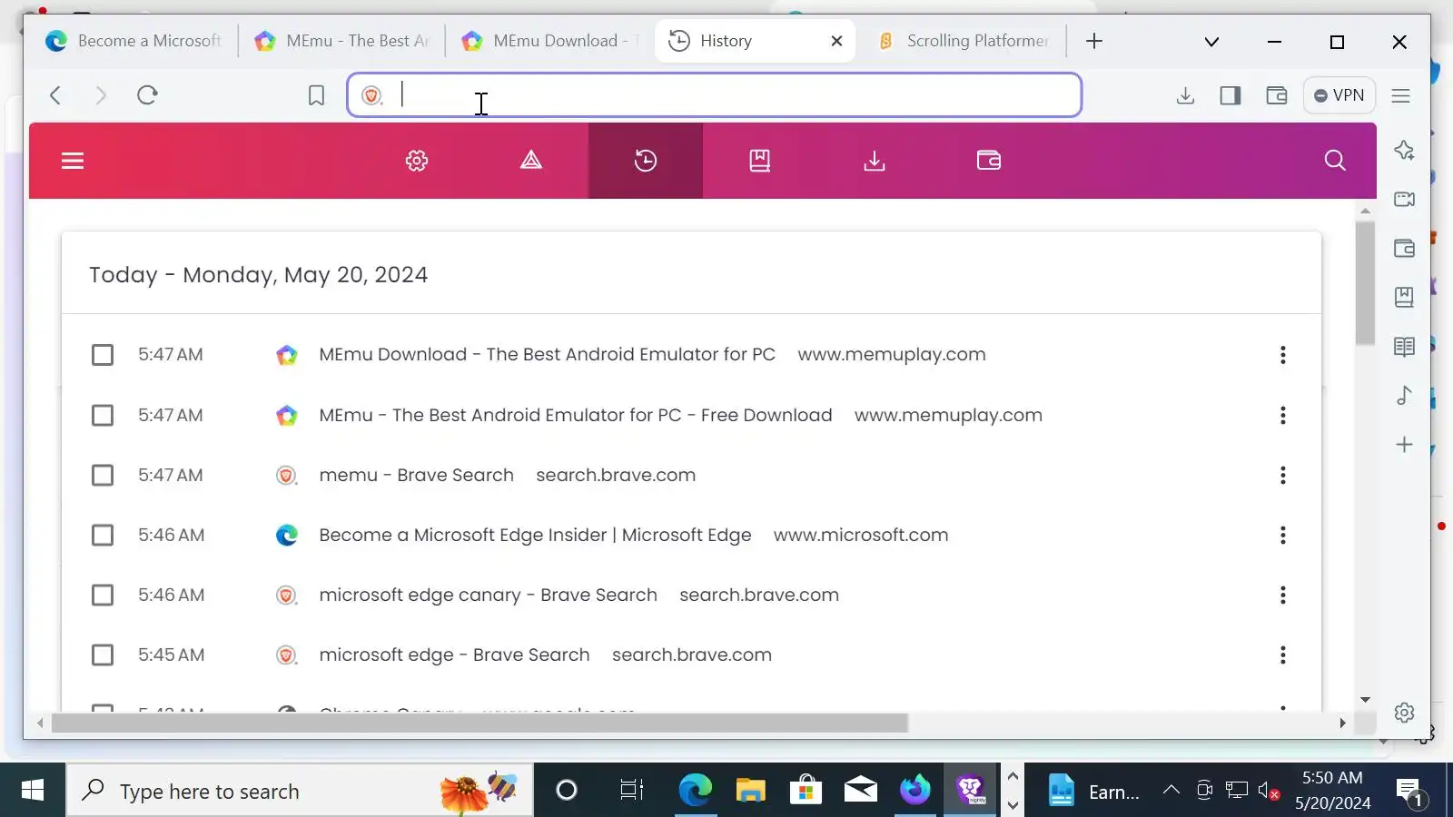Open Become a Microsoft Edge Insider link

point(535,535)
